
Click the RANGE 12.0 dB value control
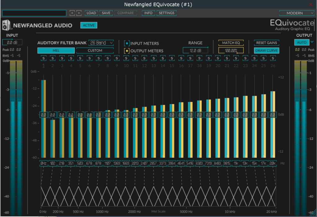195,50
